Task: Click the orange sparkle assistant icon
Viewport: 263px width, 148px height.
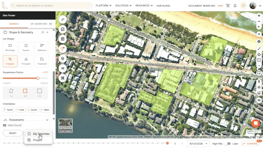Action: point(243,5)
